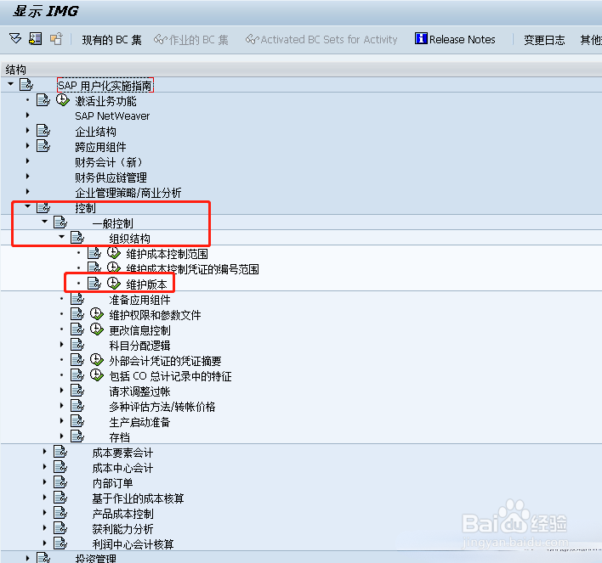The height and width of the screenshot is (563, 602).
Task: Collapse the 组织结构 node
Action: (x=61, y=237)
